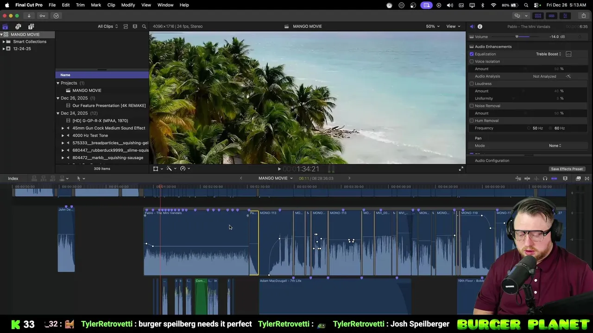
Task: Open the Modify menu
Action: click(128, 5)
